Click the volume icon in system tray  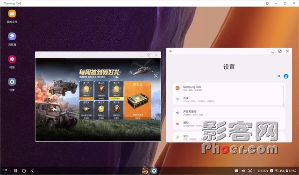pyautogui.click(x=243, y=171)
